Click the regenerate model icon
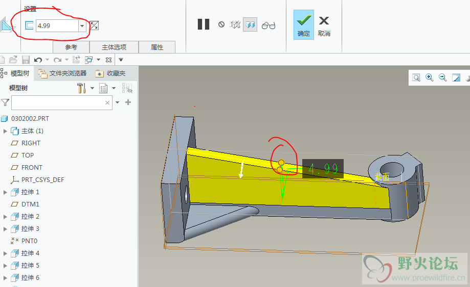The height and width of the screenshot is (287, 470). click(76, 60)
